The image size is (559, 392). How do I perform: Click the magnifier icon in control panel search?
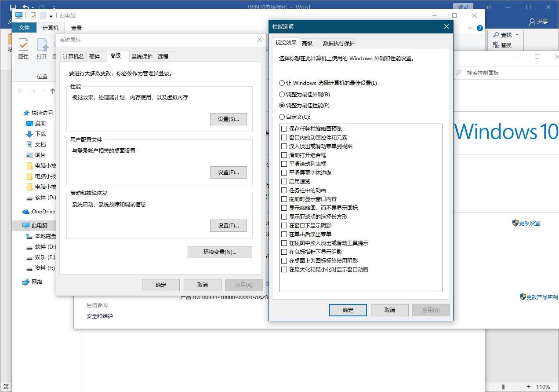[459, 73]
